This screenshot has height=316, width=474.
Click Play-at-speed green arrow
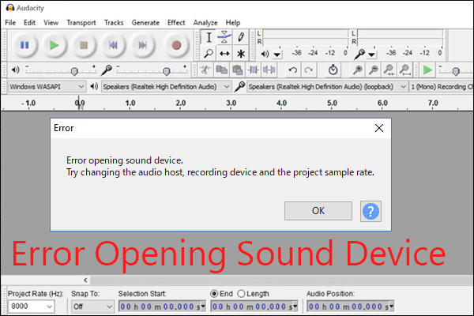point(427,70)
